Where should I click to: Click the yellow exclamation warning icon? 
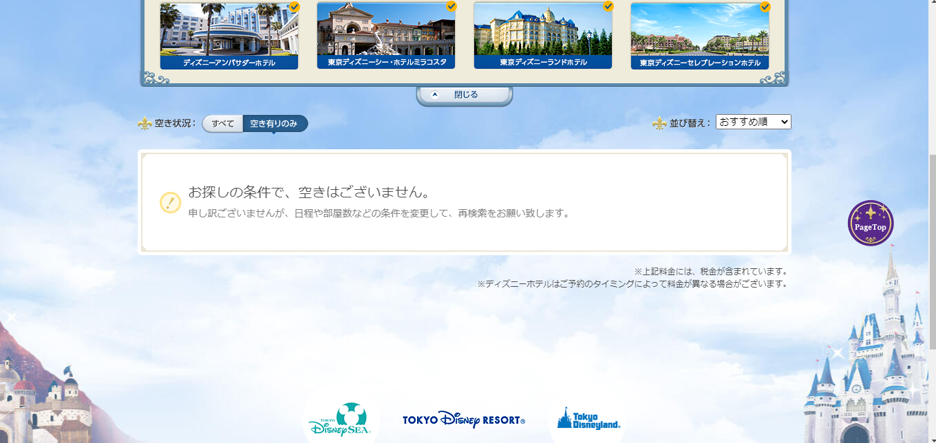(x=170, y=202)
